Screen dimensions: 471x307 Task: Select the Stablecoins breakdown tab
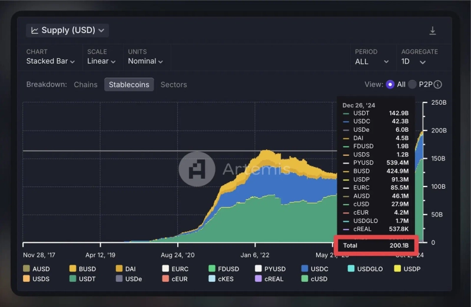click(129, 85)
